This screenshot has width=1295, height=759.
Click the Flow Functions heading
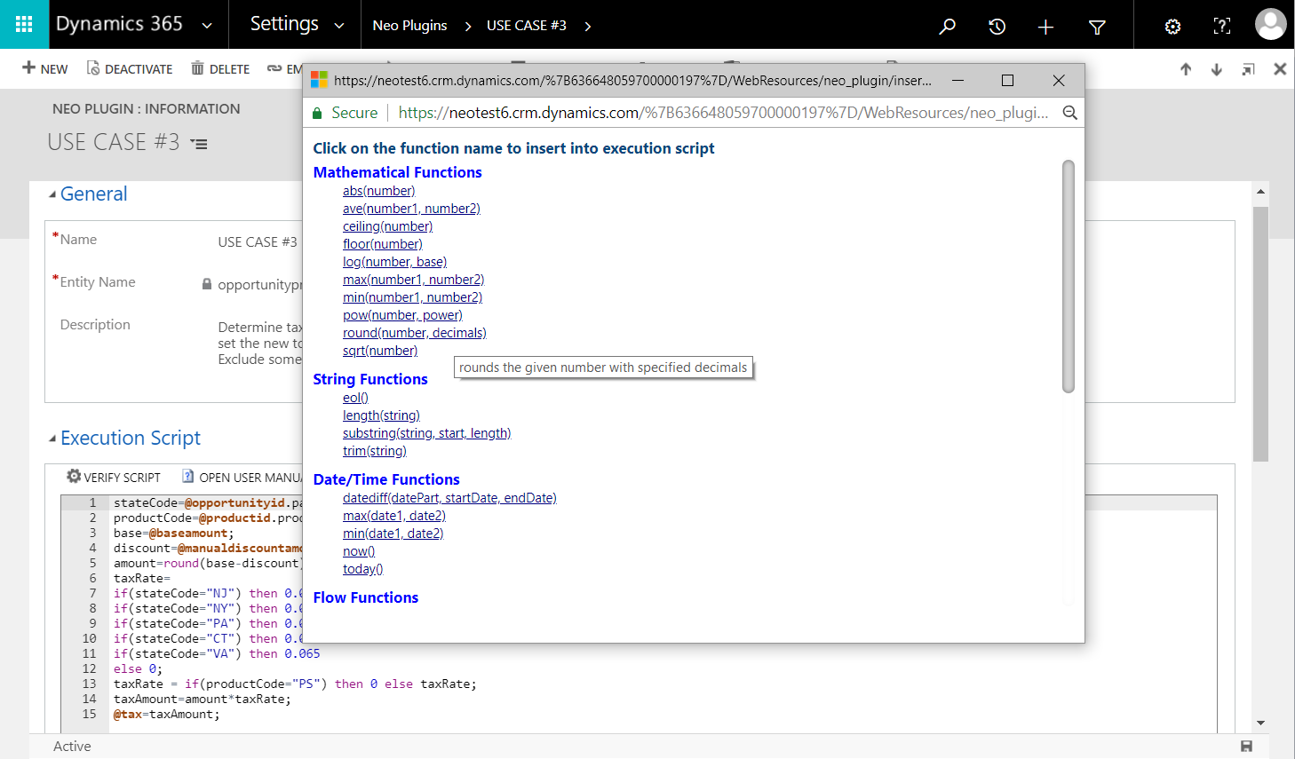[x=365, y=597]
